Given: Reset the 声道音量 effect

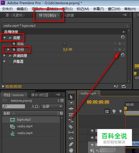Looking at the screenshot, I should tap(122, 55).
